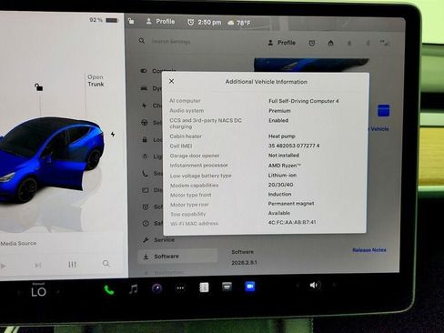
Task: Tap the 78°F weather indicator
Action: (239, 23)
